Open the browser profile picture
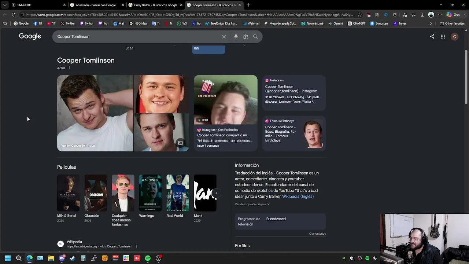This screenshot has height=264, width=469. 431,15
